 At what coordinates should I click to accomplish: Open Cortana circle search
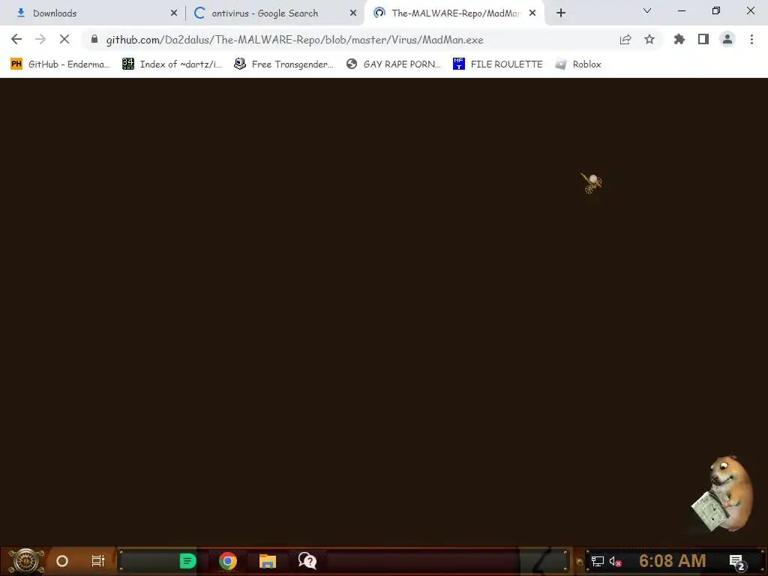coord(62,561)
